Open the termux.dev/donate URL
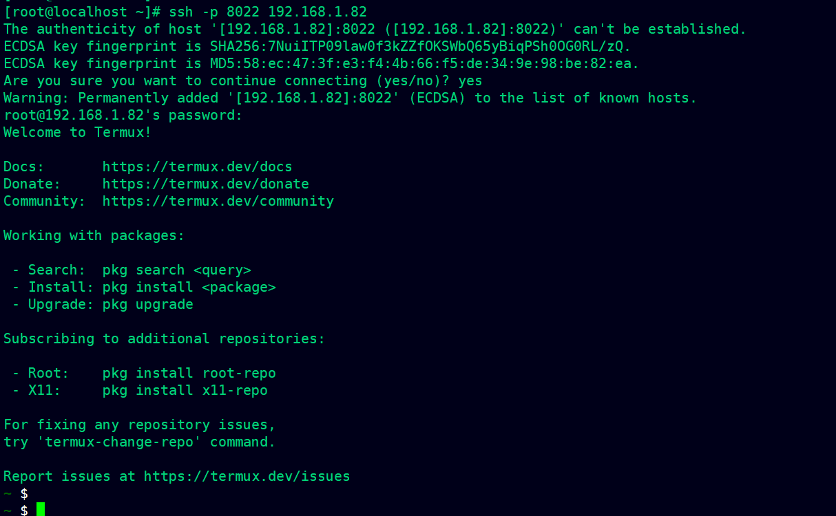 coord(205,184)
